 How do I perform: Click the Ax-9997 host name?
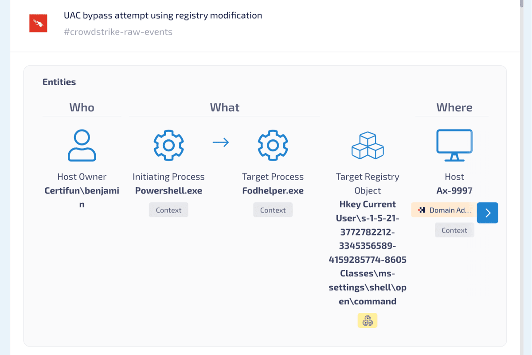[x=454, y=191]
